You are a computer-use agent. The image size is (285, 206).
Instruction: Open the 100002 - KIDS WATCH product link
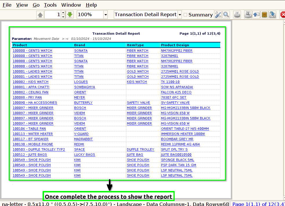coord(30,82)
